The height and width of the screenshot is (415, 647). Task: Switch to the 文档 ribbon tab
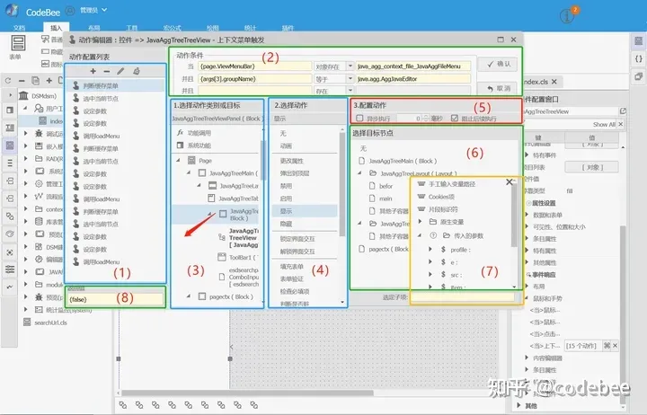[x=19, y=28]
